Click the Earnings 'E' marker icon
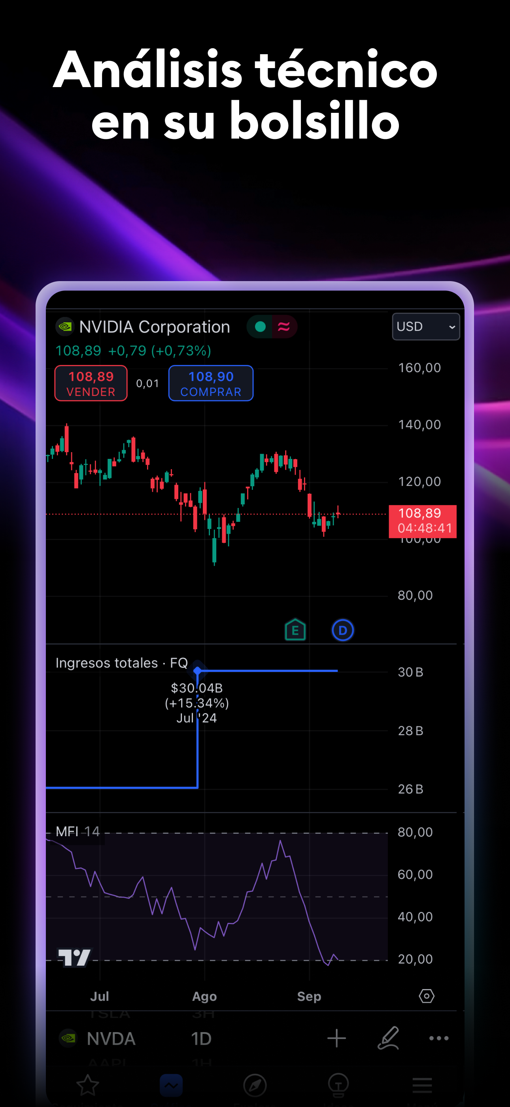 coord(295,630)
